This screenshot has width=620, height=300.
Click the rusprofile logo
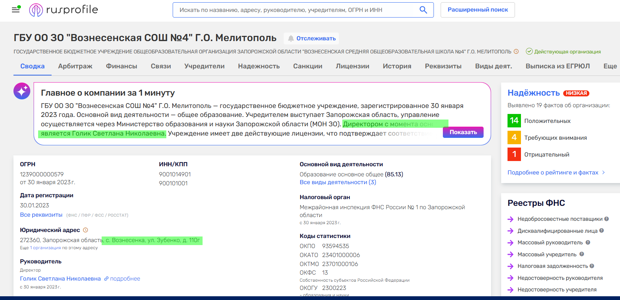(64, 10)
